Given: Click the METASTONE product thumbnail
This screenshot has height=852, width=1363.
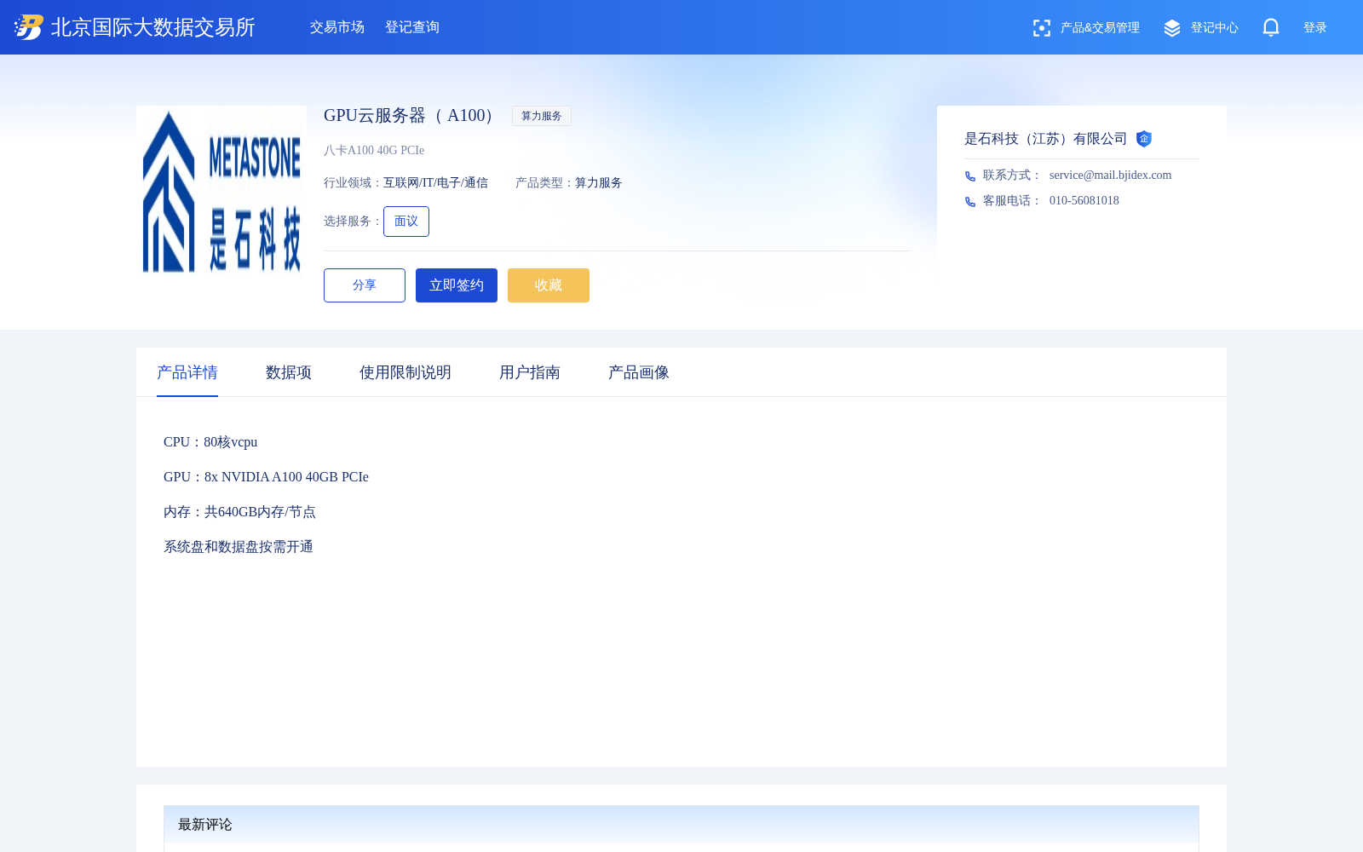Looking at the screenshot, I should (x=221, y=191).
